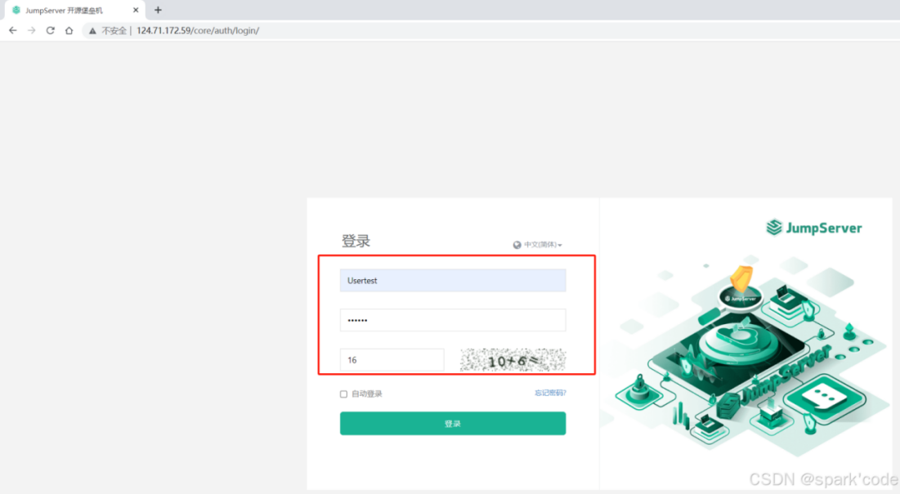Click the Usertest username field
This screenshot has height=494, width=900.
(453, 280)
